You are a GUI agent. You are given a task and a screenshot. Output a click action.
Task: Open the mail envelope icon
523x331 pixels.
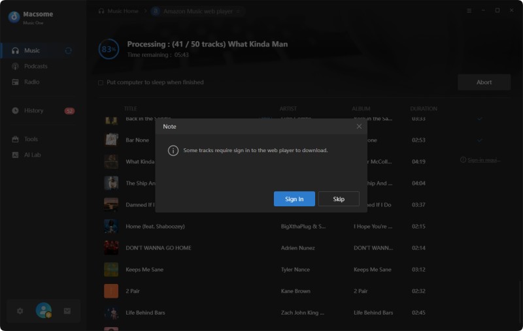click(67, 311)
